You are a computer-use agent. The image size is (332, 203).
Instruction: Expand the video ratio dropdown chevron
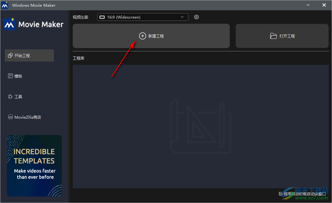[182, 17]
